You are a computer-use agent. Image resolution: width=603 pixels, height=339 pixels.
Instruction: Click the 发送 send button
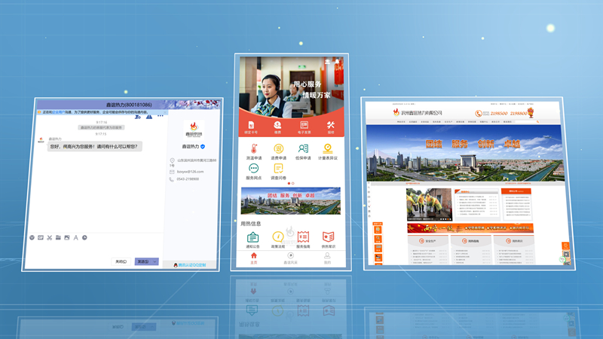[x=142, y=261]
